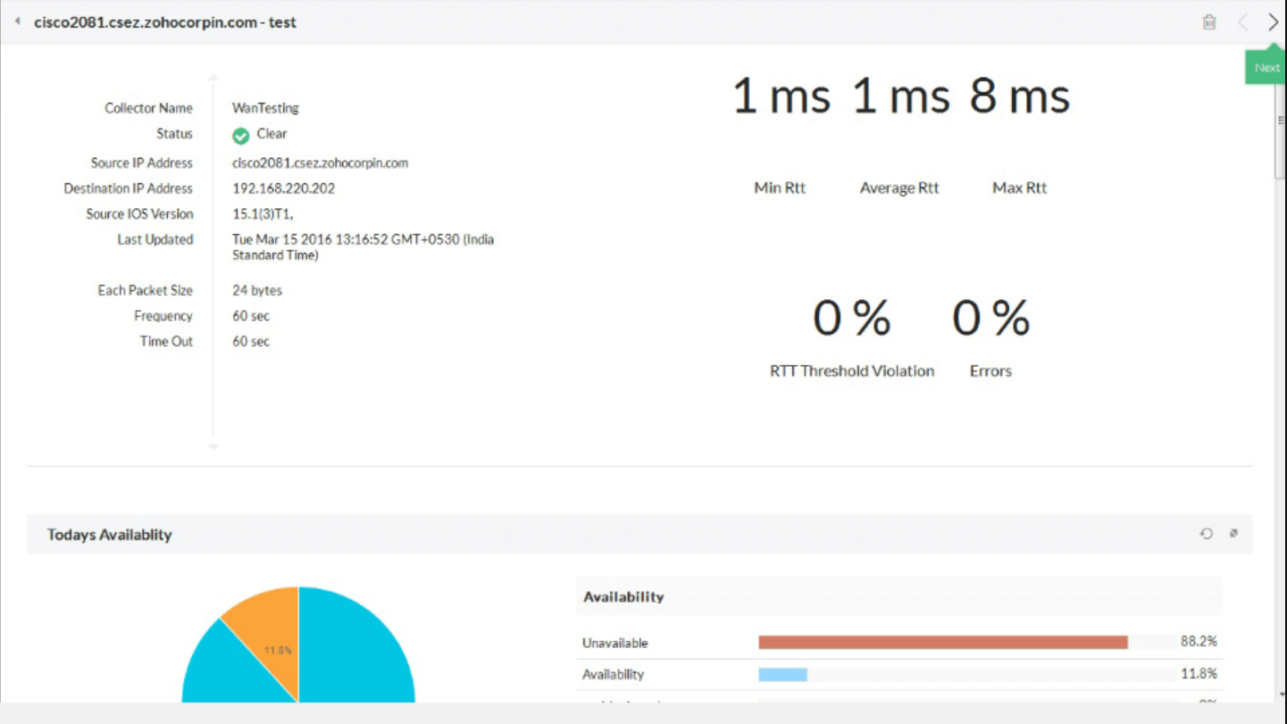The width and height of the screenshot is (1287, 724).
Task: Click the '8 ms' max RTT value
Action: 1020,96
